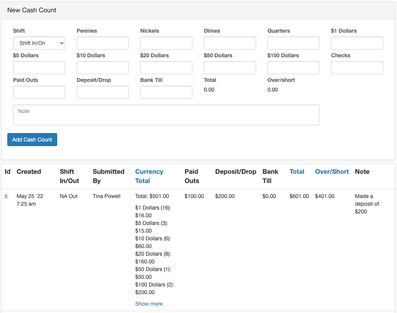Click the $0.00 Bank Till value
Screen dimensions: 397x313
[269, 196]
